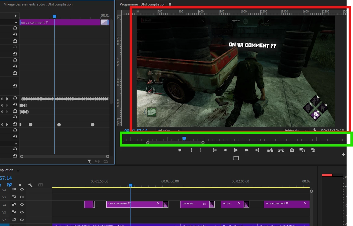Click export icon at effect panel bottom
This screenshot has width=353, height=226.
pos(105,161)
